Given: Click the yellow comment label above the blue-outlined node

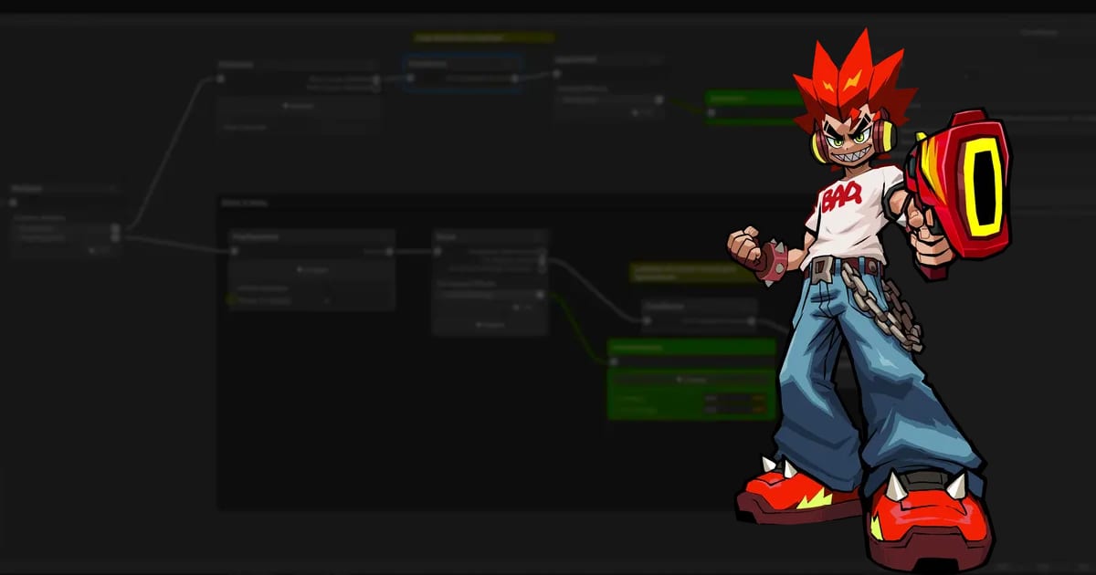Looking at the screenshot, I should click(483, 38).
